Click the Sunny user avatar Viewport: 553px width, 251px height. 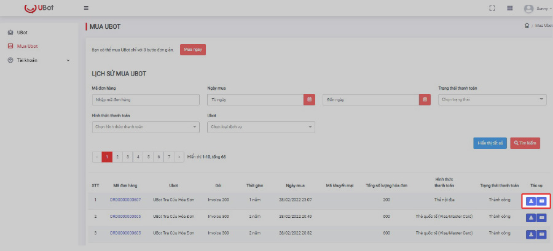click(x=528, y=9)
